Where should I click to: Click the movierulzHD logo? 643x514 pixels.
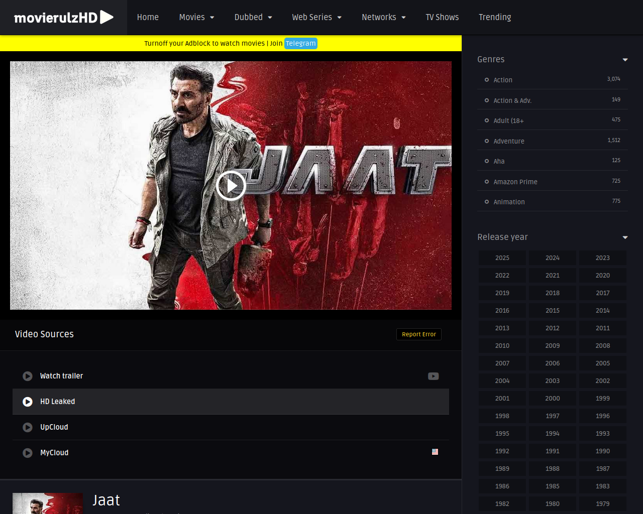(64, 17)
